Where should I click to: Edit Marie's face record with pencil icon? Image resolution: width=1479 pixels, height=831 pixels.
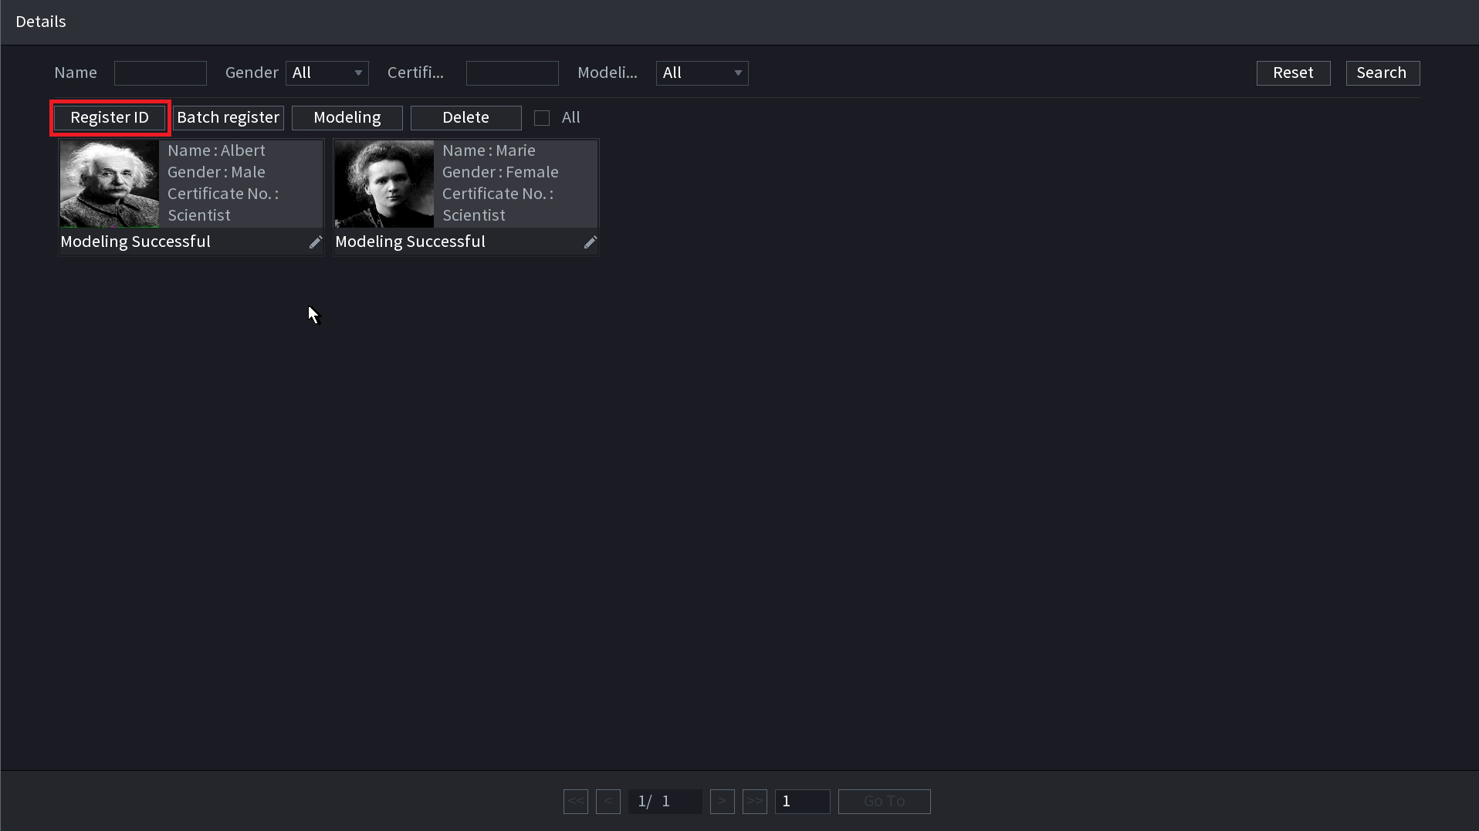591,242
